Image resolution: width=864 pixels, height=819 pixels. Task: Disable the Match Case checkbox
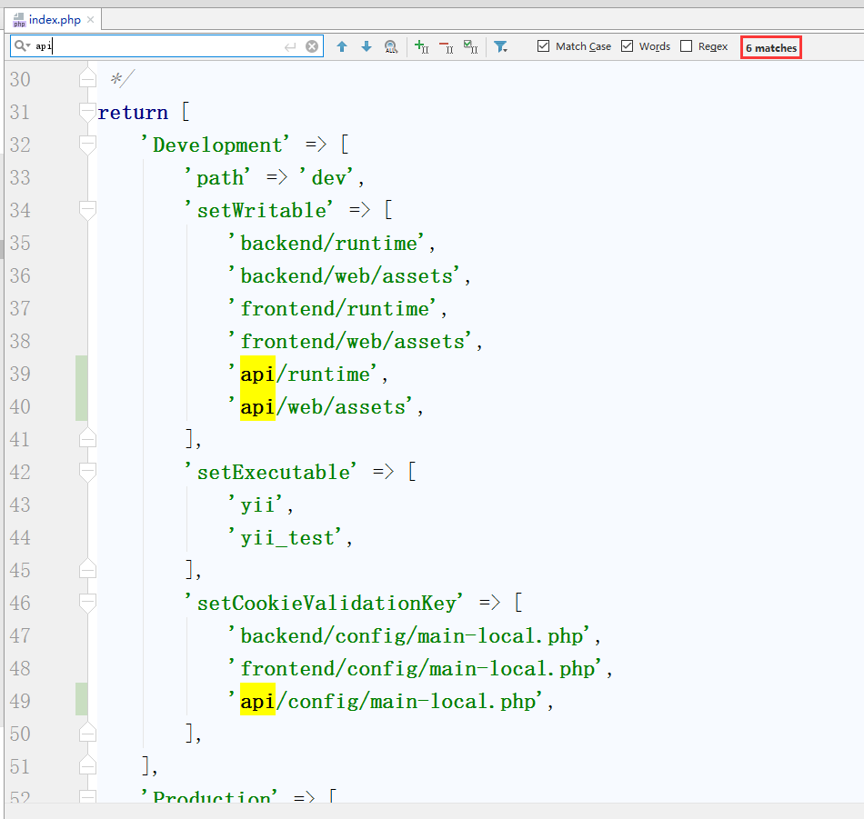click(x=544, y=46)
